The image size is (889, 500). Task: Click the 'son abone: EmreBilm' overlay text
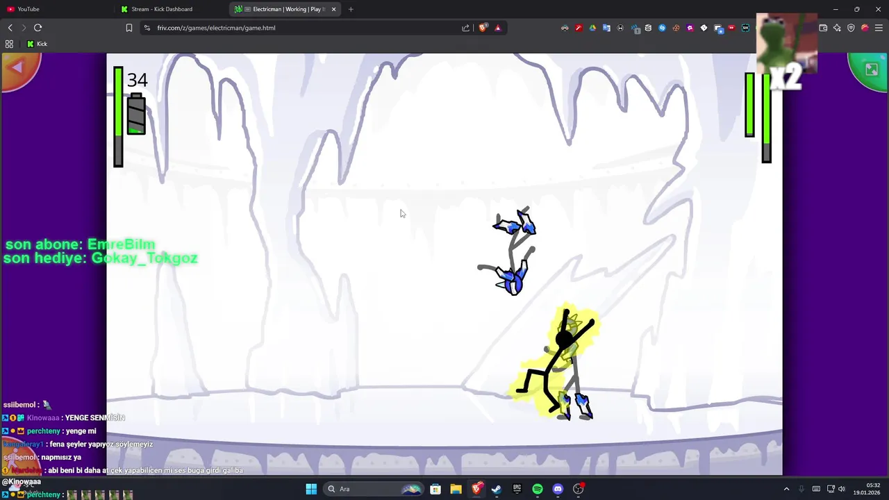80,244
